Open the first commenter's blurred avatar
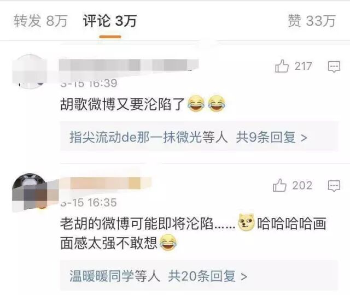 click(x=30, y=72)
